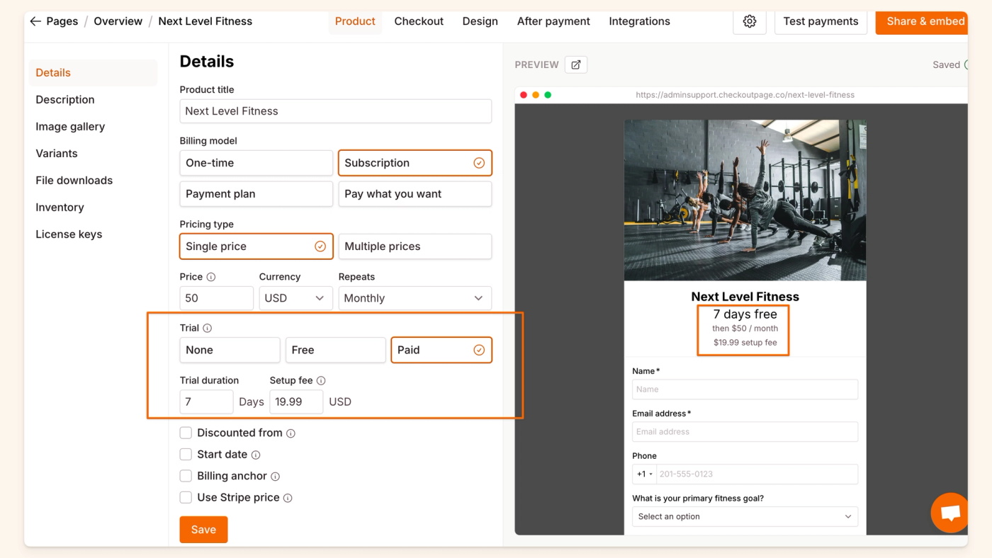
Task: Select One-time billing model
Action: point(256,163)
